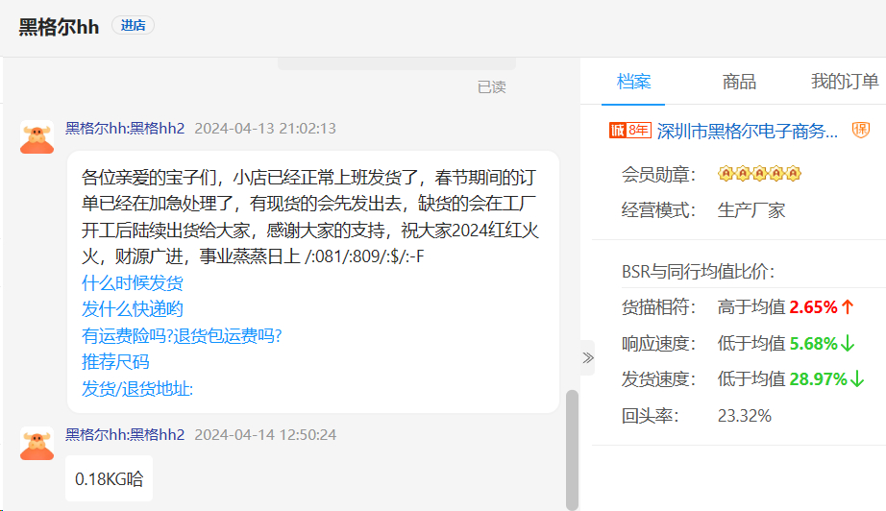The height and width of the screenshot is (511, 886).
Task: Click the 发什么快递哟 quick question link
Action: coord(133,309)
